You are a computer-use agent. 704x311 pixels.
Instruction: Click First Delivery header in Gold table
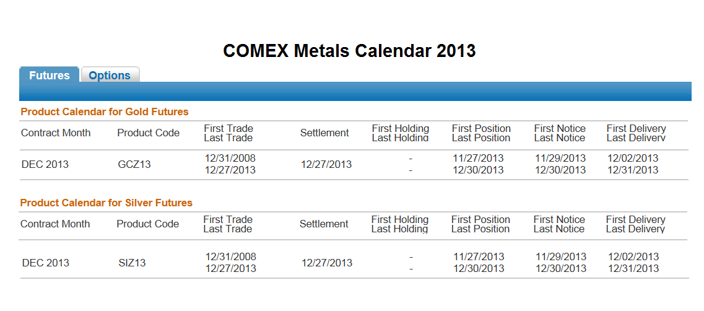pos(637,128)
